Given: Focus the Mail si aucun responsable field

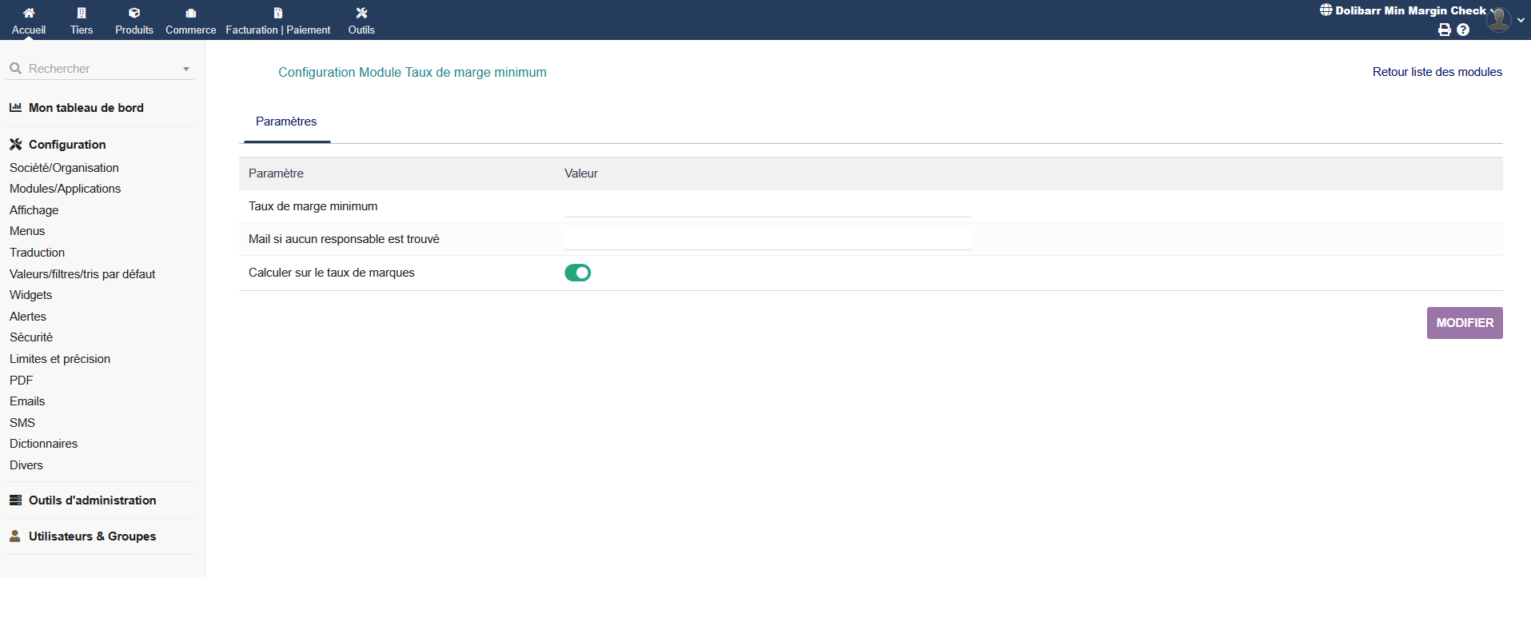Looking at the screenshot, I should (767, 239).
